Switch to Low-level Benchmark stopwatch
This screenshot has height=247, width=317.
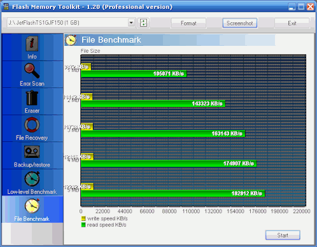32,179
